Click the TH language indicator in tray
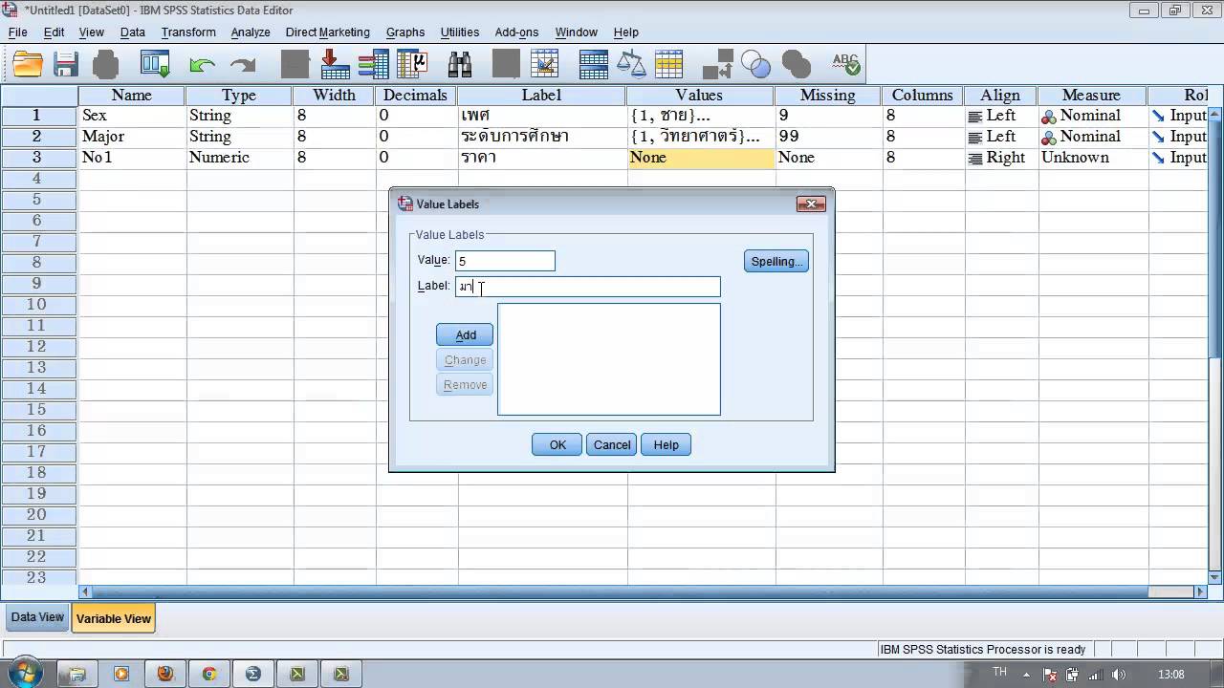1224x688 pixels. pos(999,673)
